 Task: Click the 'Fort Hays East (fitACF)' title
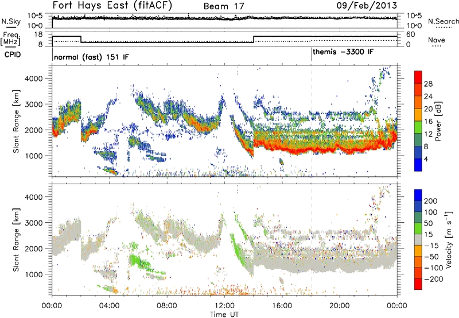click(x=112, y=5)
